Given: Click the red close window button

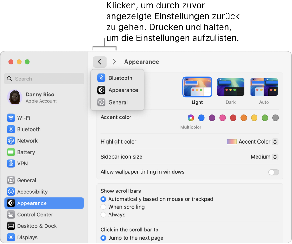Looking at the screenshot, I should click(x=11, y=62).
